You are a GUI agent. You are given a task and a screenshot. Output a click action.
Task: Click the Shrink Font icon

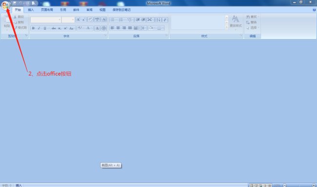[x=83, y=20]
